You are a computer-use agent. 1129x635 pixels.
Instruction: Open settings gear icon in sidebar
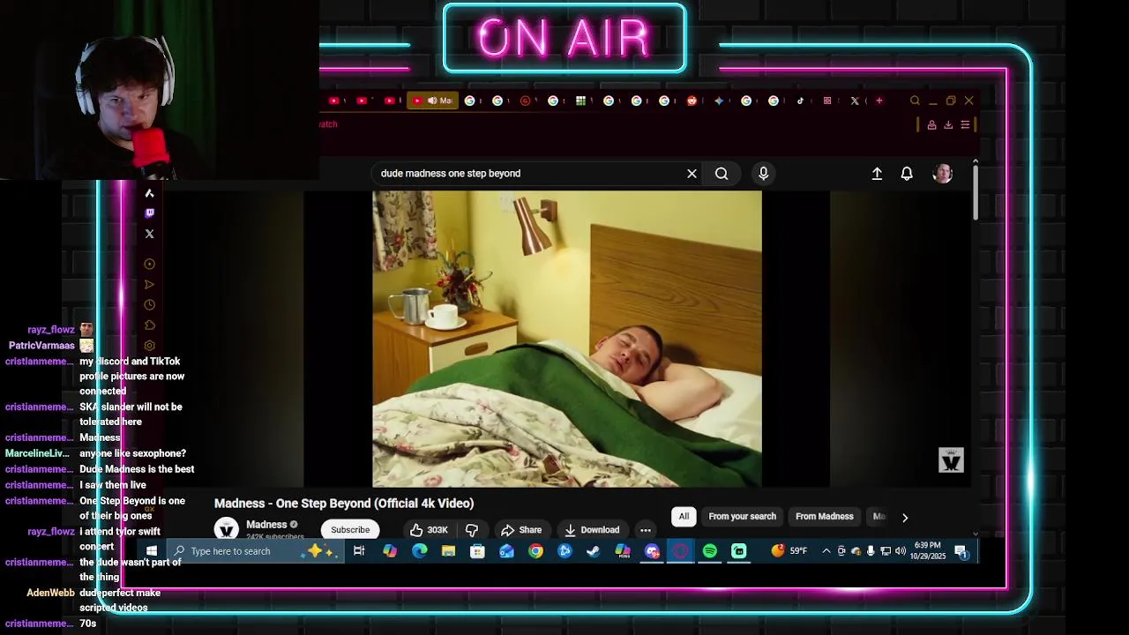149,346
